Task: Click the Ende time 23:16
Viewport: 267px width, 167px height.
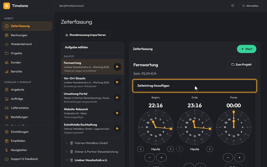Action: pos(195,105)
